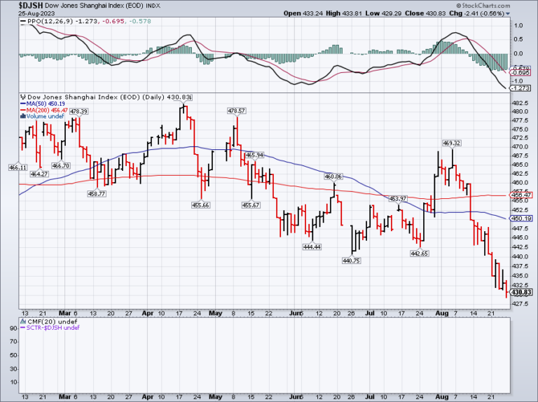
Task: Click the 478.57 high annotation in May
Action: tap(236, 111)
